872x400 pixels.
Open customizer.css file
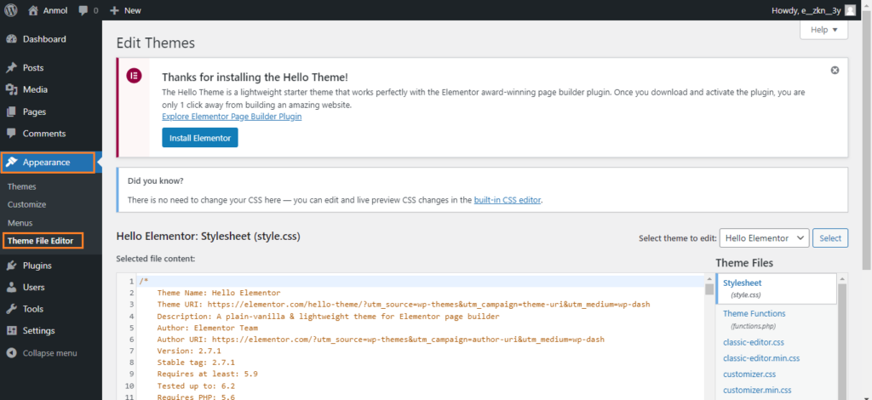(749, 374)
